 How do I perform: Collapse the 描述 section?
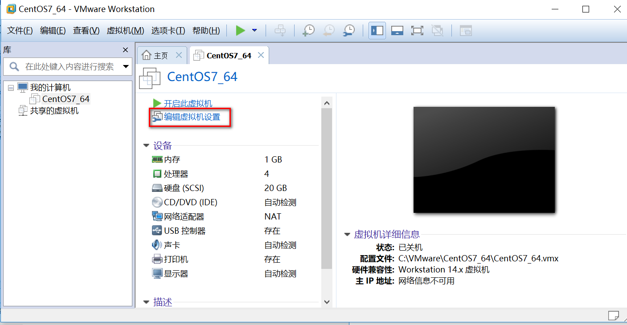pyautogui.click(x=146, y=302)
